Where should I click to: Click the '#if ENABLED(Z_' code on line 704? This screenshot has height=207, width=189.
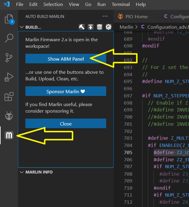point(168,145)
